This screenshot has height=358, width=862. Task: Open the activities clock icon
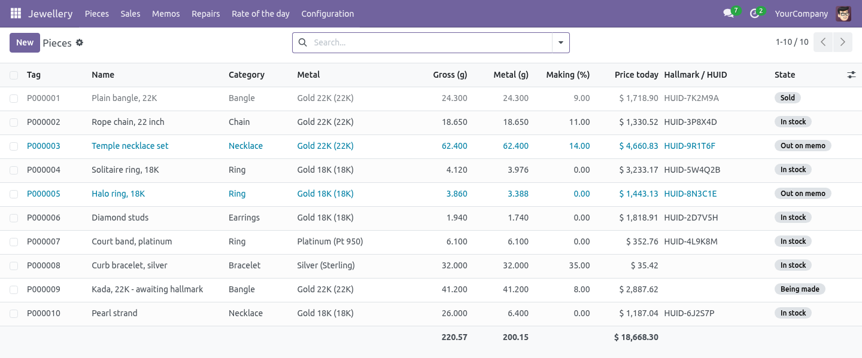[754, 13]
